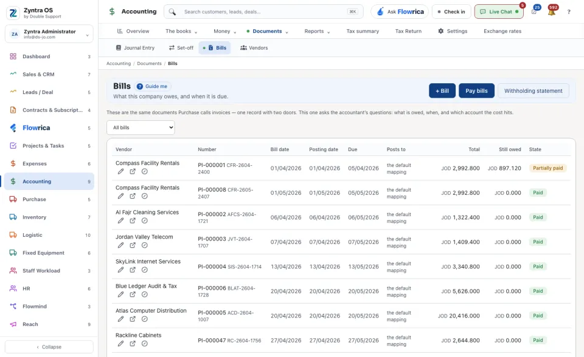This screenshot has height=357, width=584.
Task: Edit the Rackline Cabinets bill
Action: 120,343
